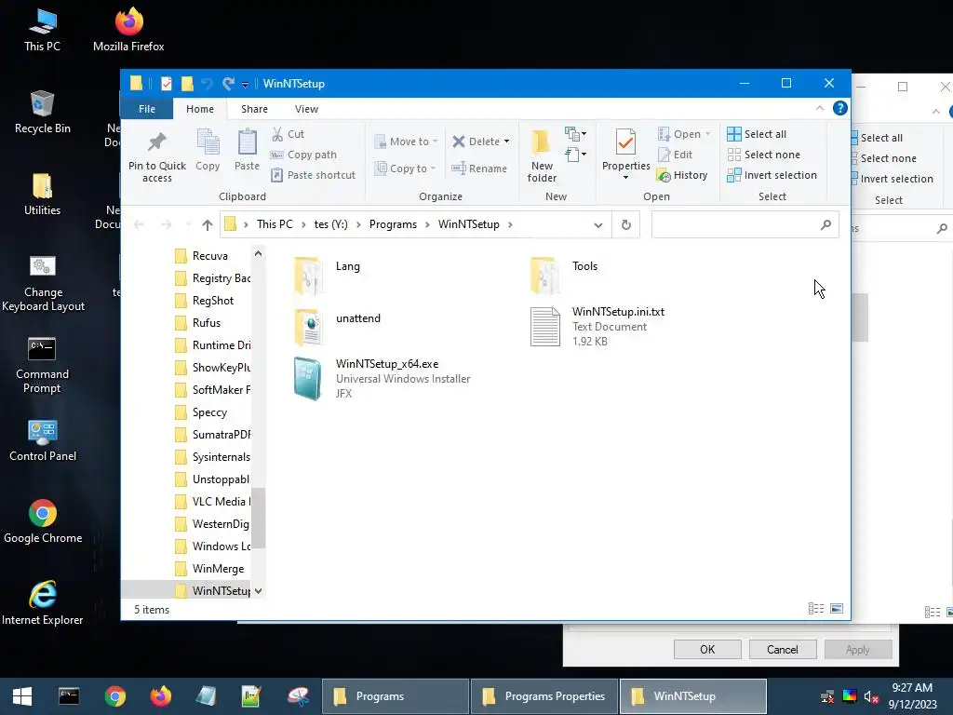Click Cancel in Programs Properties dialog
Viewport: 953px width, 715px height.
coord(782,649)
